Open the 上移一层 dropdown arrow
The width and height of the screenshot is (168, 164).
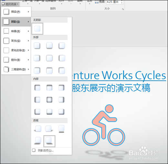[x=28, y=4]
